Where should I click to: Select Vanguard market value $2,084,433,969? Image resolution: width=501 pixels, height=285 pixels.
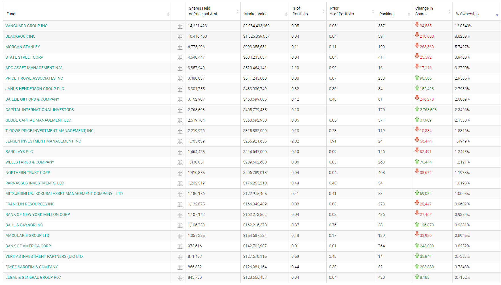point(256,26)
